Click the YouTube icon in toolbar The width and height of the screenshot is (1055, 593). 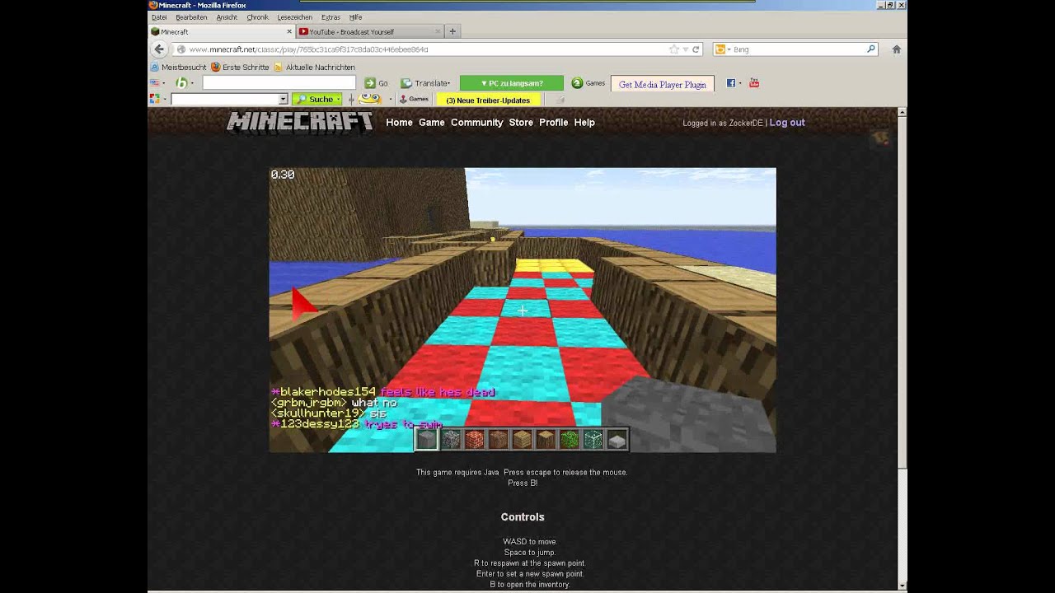(753, 83)
